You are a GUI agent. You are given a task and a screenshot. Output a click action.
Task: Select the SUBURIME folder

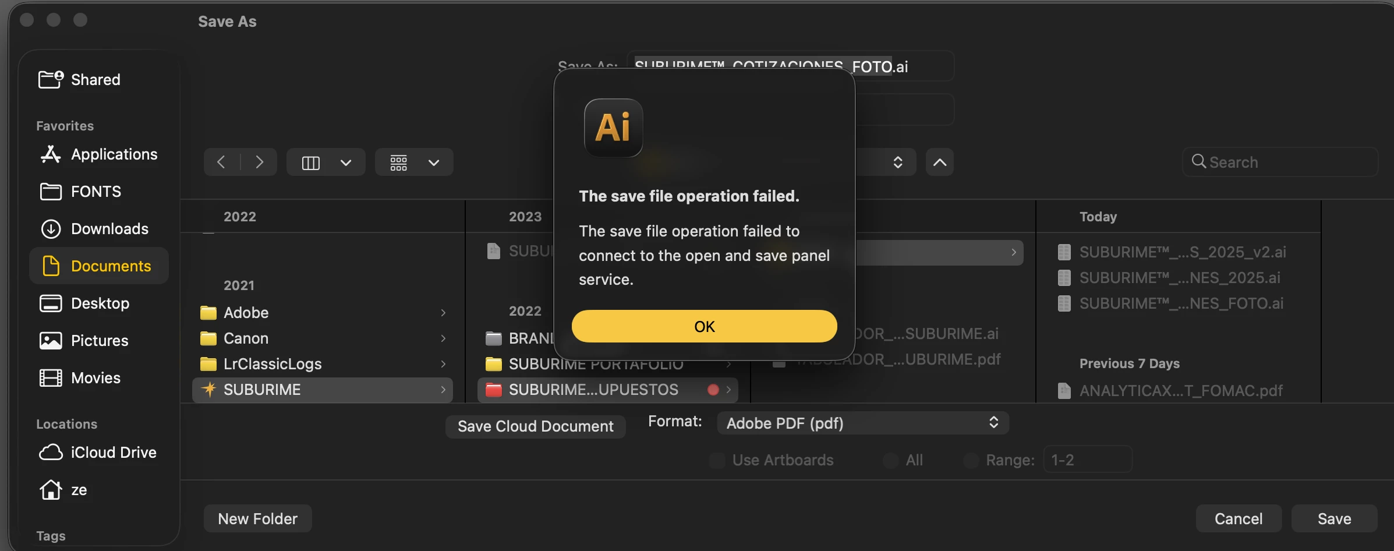[x=323, y=389]
